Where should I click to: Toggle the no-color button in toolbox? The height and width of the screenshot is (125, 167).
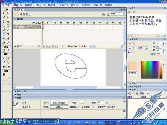[x=6, y=67]
